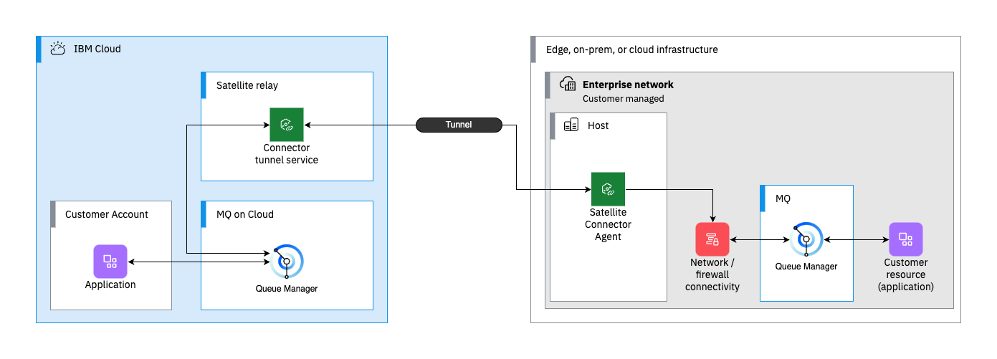Select the "Host" box title

coord(598,125)
